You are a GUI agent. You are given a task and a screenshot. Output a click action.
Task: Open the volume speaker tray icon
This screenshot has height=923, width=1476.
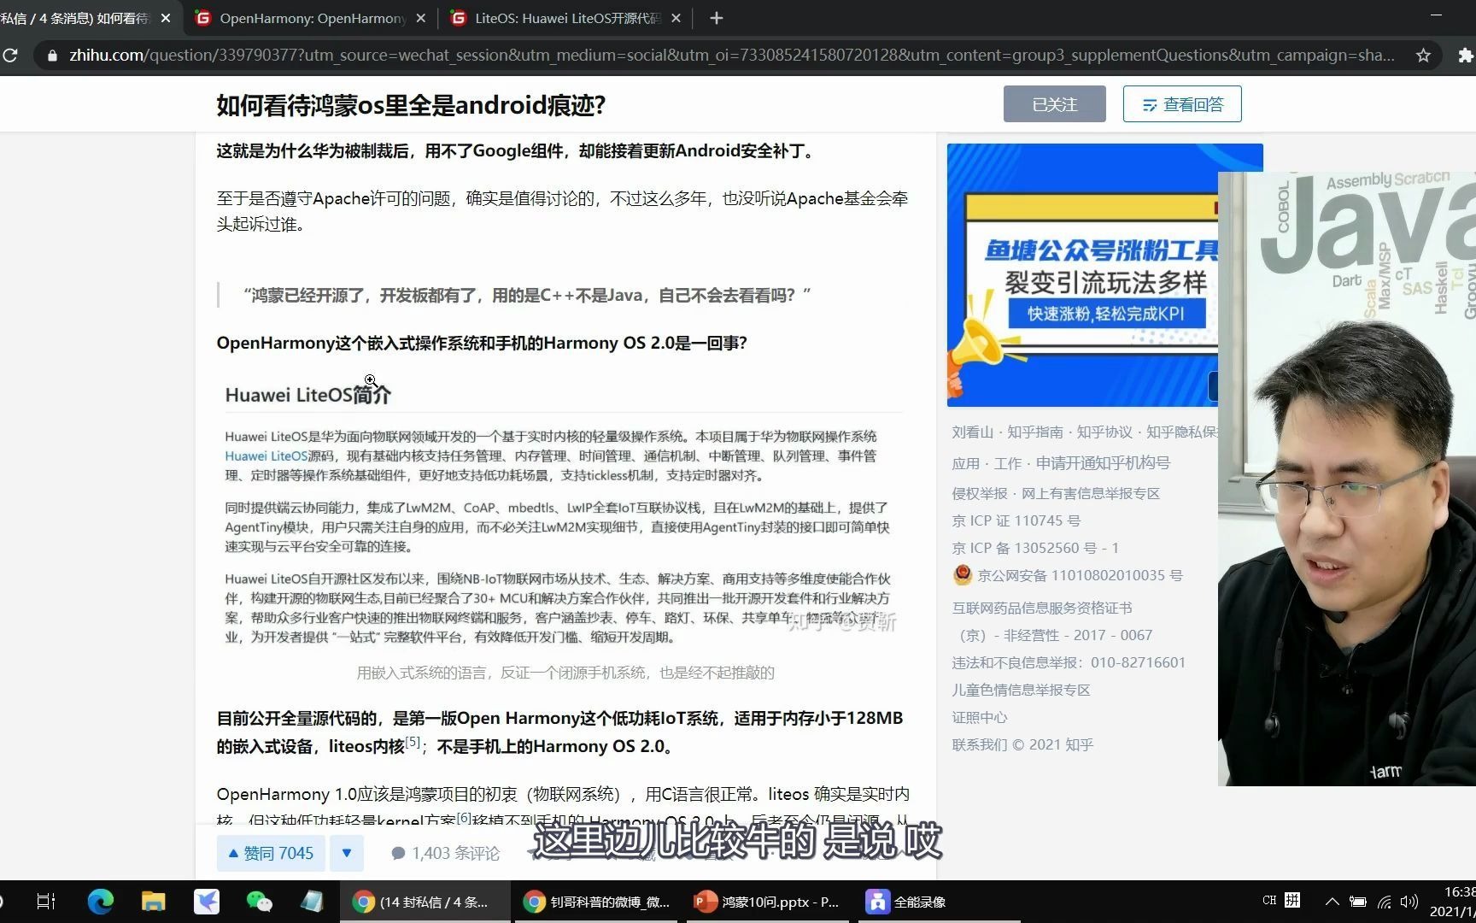(x=1409, y=902)
